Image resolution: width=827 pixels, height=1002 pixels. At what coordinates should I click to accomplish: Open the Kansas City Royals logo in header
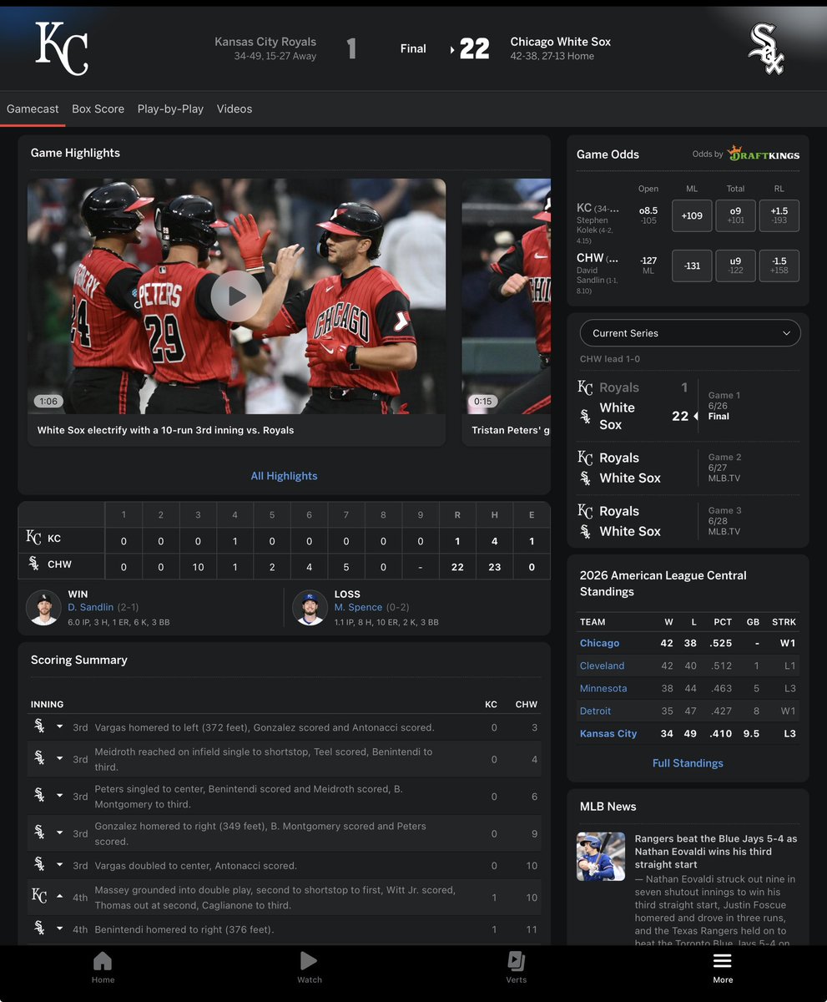click(62, 48)
